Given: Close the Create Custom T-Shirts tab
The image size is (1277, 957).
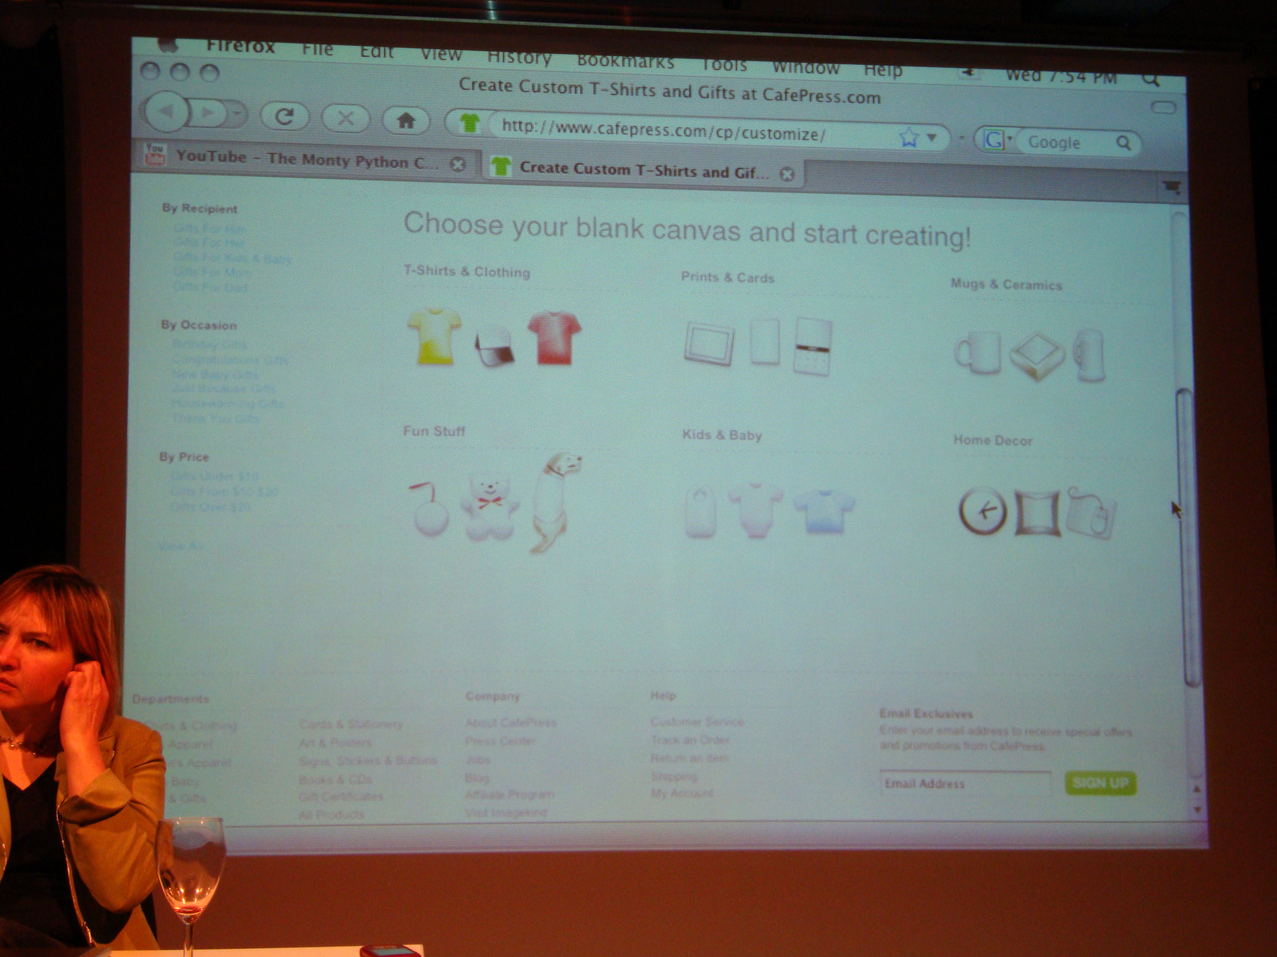Looking at the screenshot, I should [787, 174].
